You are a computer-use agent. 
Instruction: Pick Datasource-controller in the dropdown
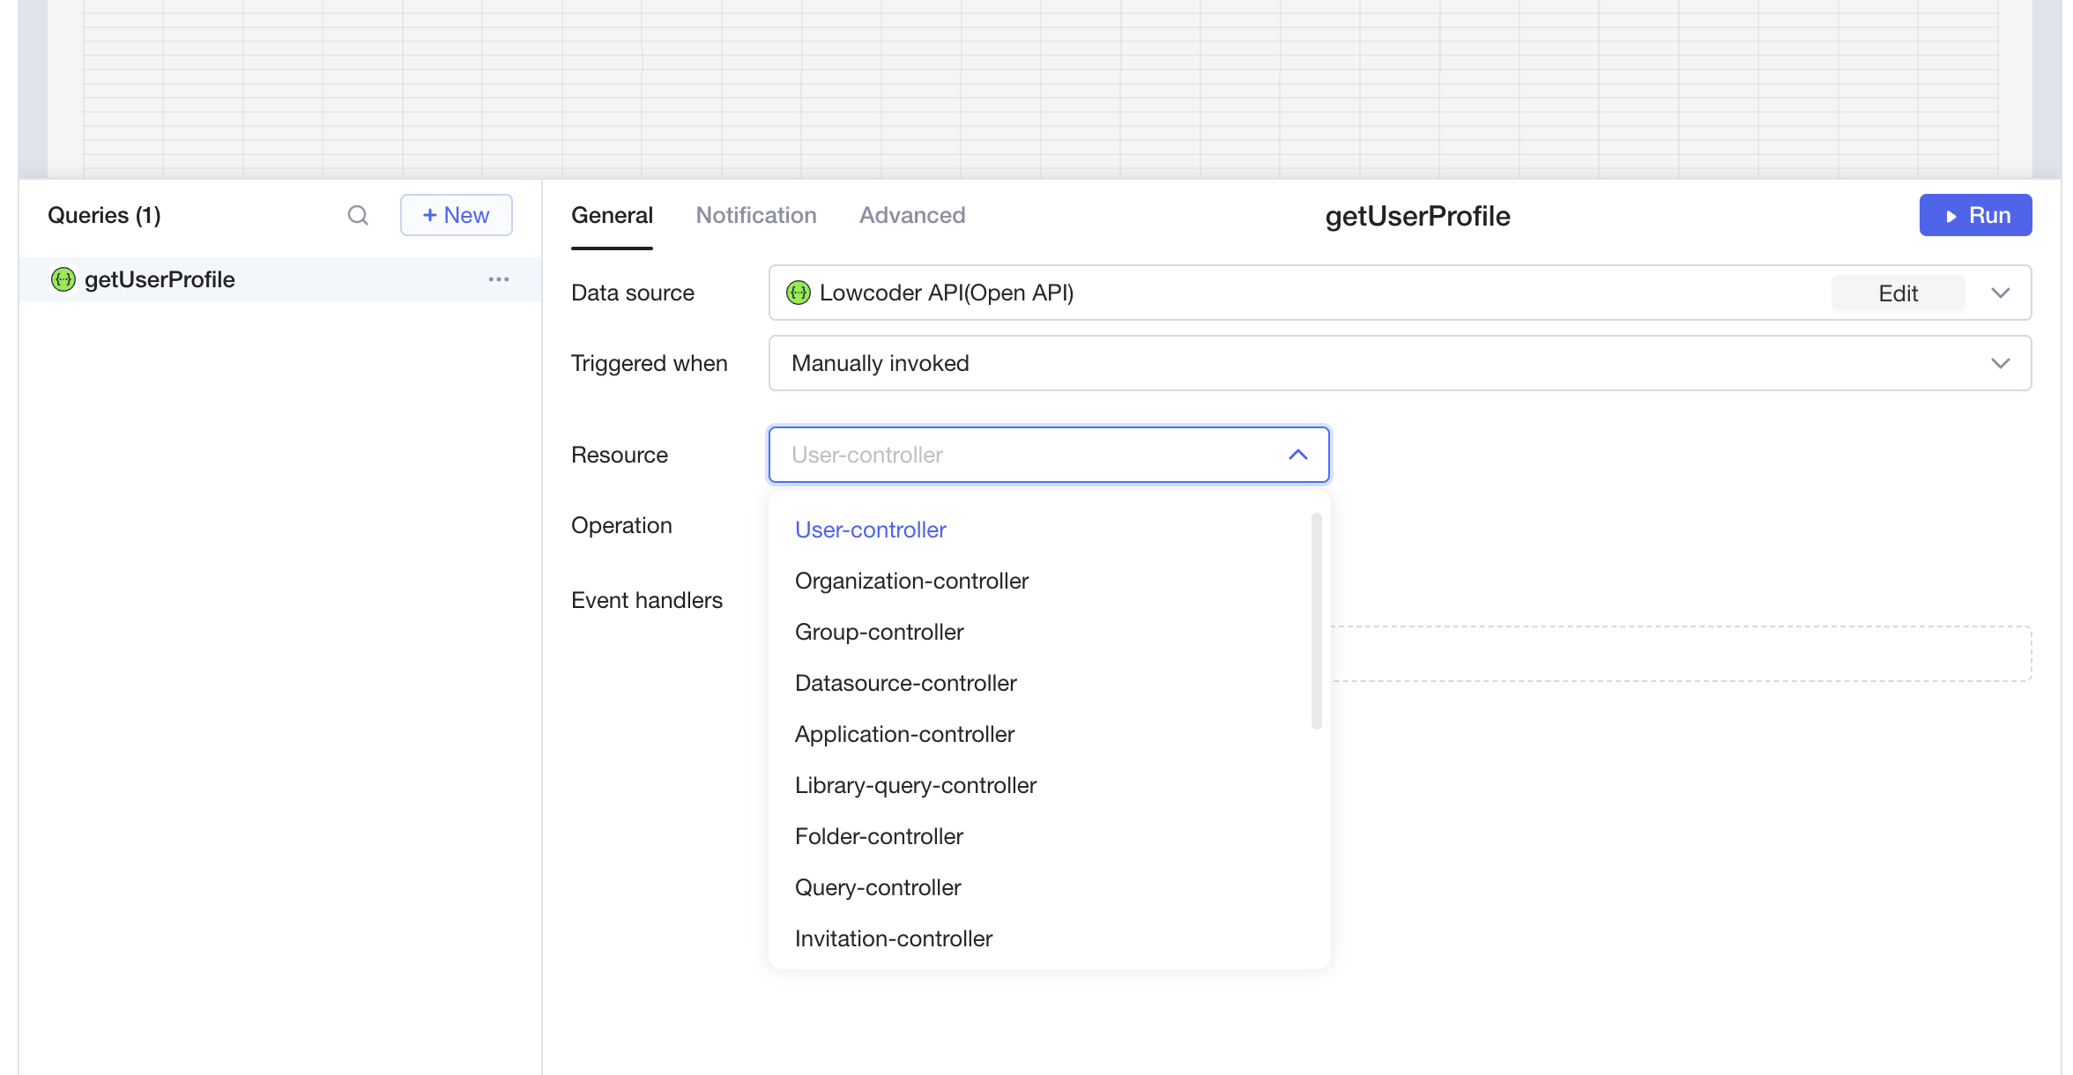905,683
